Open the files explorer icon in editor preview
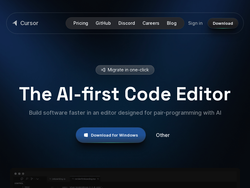This screenshot has width=250, height=188. pos(22,179)
